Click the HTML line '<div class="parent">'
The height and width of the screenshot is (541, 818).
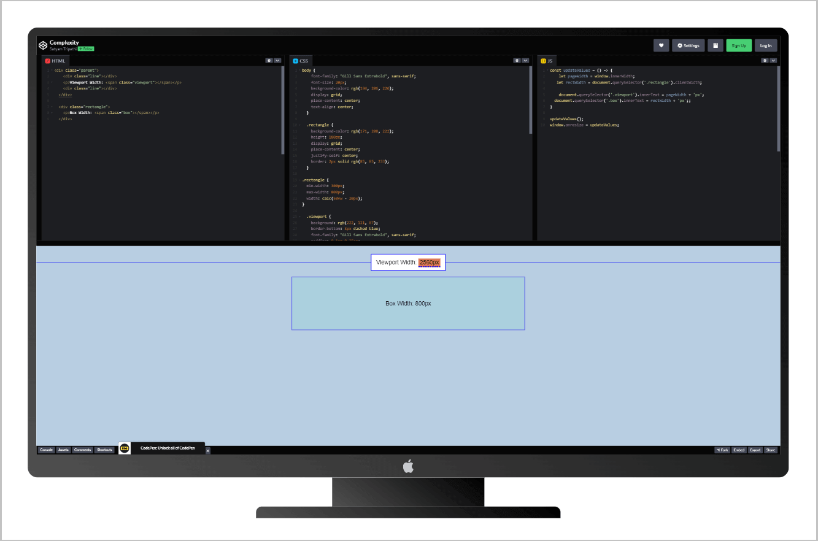point(76,70)
